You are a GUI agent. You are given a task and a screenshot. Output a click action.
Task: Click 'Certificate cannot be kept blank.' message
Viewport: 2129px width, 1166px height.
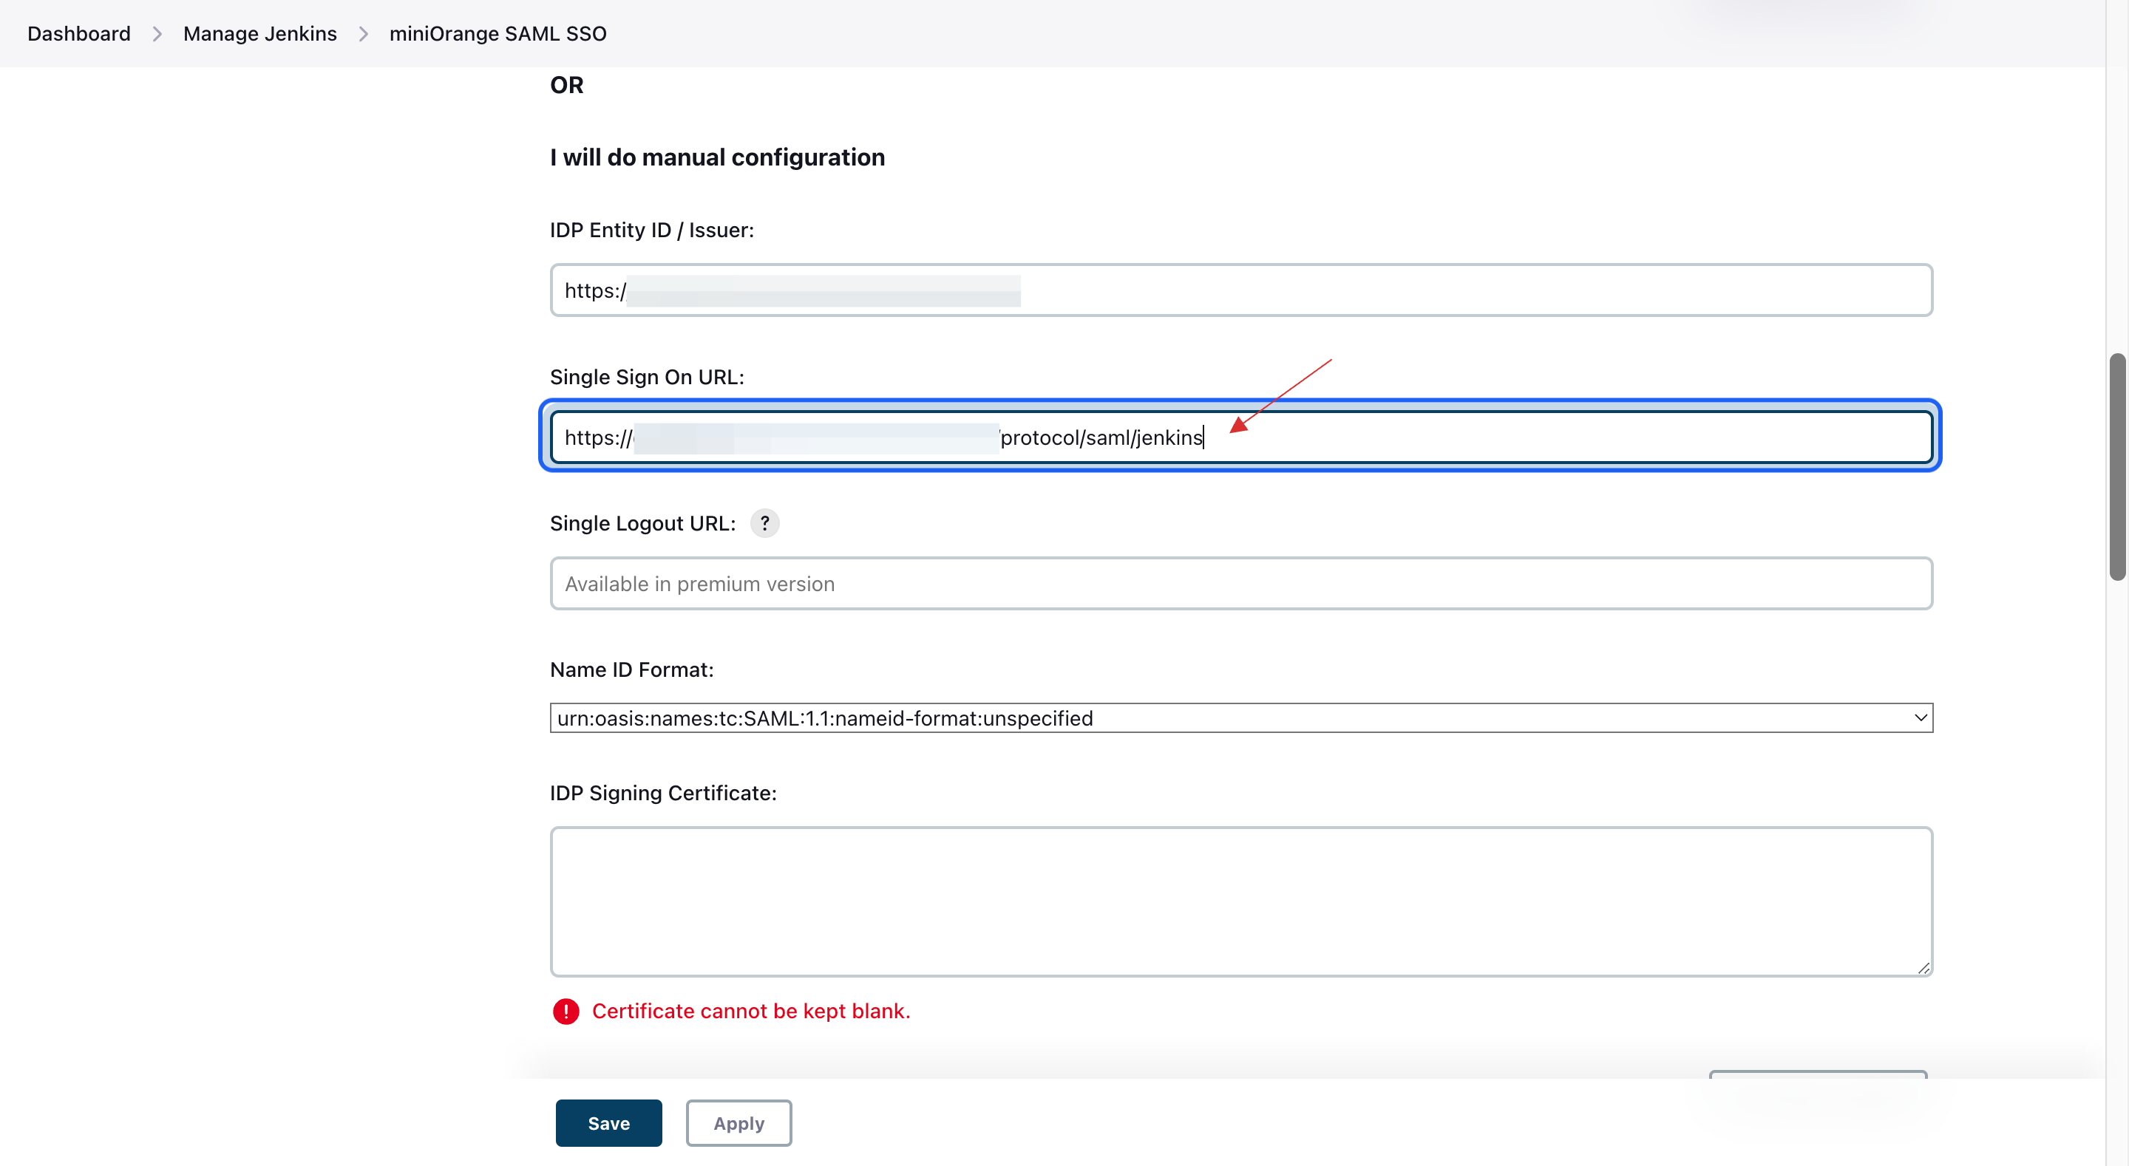point(750,1011)
